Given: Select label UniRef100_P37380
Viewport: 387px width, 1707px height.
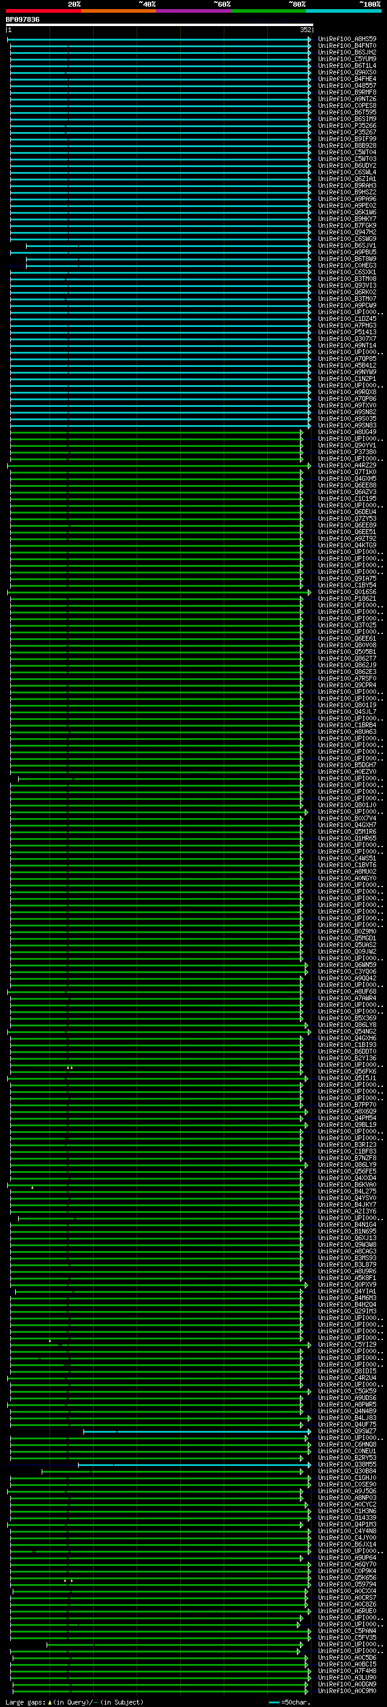Looking at the screenshot, I should 347,452.
